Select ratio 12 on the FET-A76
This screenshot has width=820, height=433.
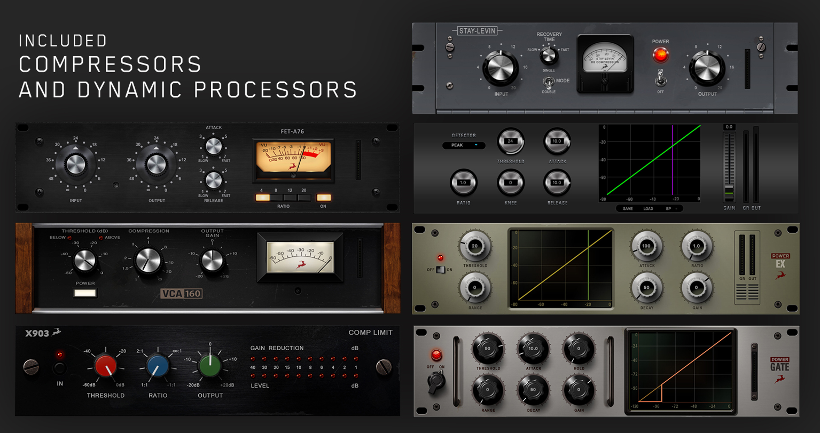tap(290, 198)
